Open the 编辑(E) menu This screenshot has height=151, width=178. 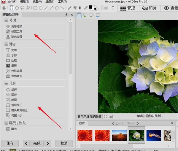tap(25, 1)
